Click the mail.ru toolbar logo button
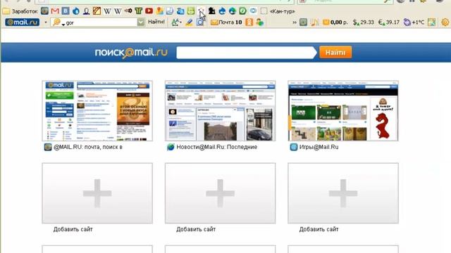Image resolution: width=451 pixels, height=253 pixels. click(x=22, y=22)
